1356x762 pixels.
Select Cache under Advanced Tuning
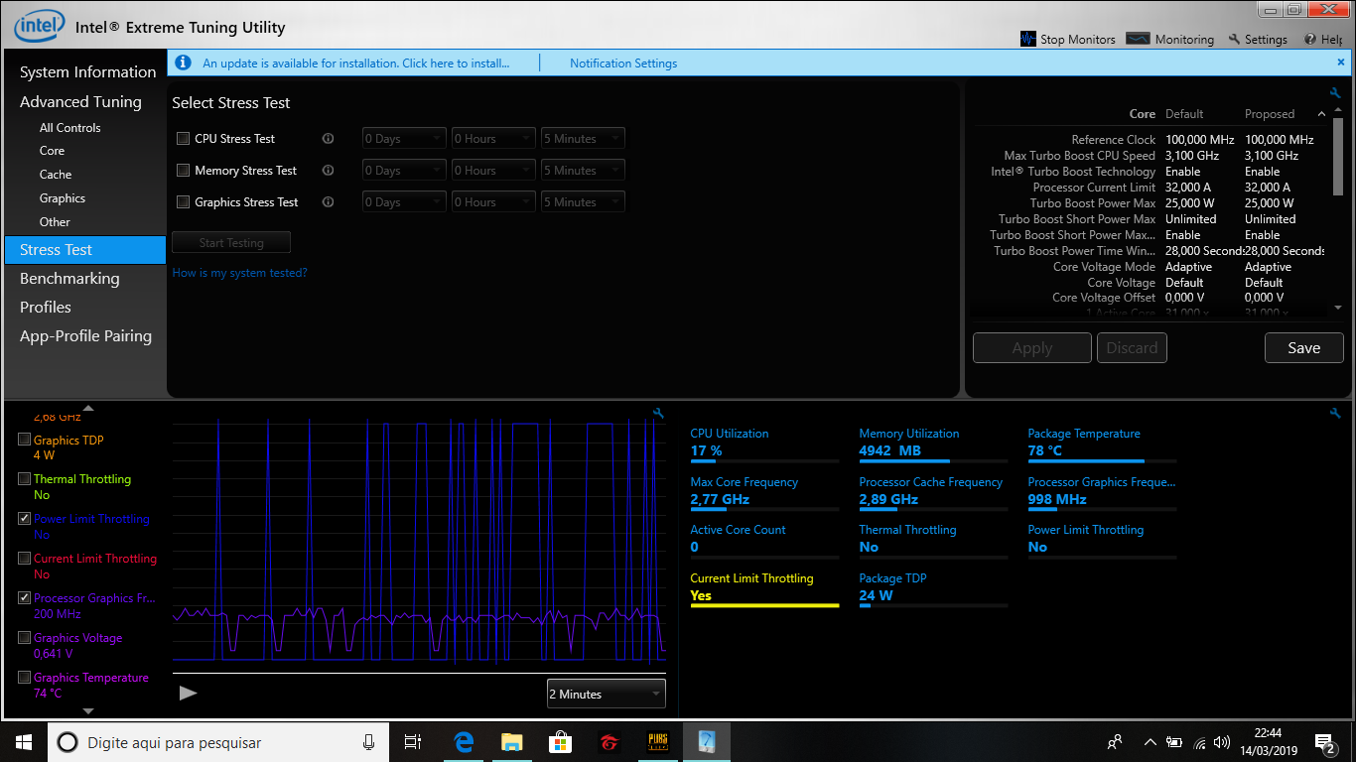click(56, 175)
